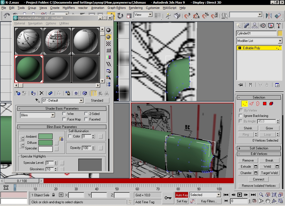Click the Target Weld button
285x206 pixels.
269,173
